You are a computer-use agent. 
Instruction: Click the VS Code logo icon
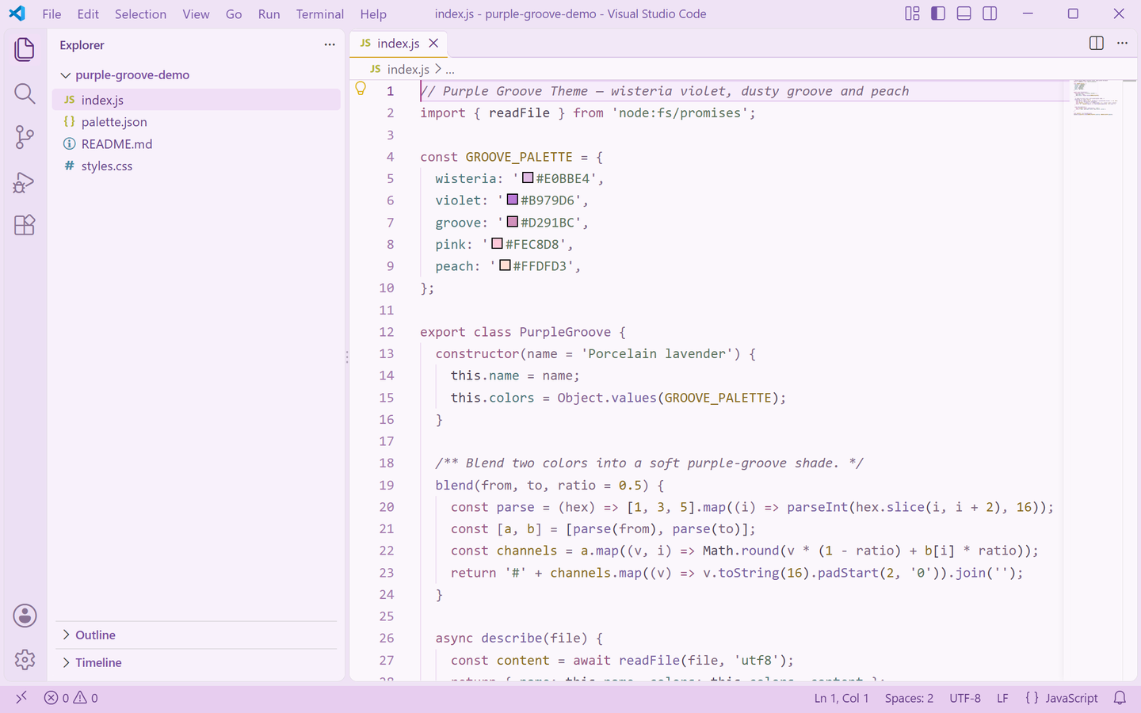point(17,13)
